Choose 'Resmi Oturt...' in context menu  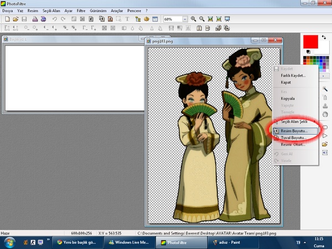(x=295, y=144)
